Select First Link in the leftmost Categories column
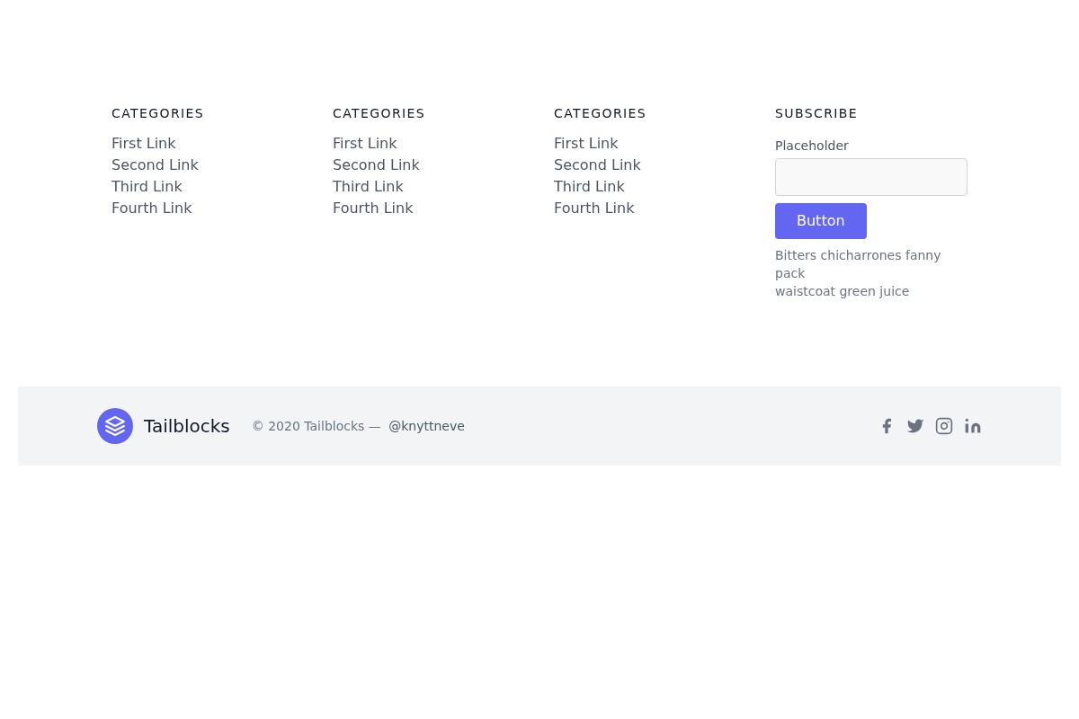 [x=143, y=143]
